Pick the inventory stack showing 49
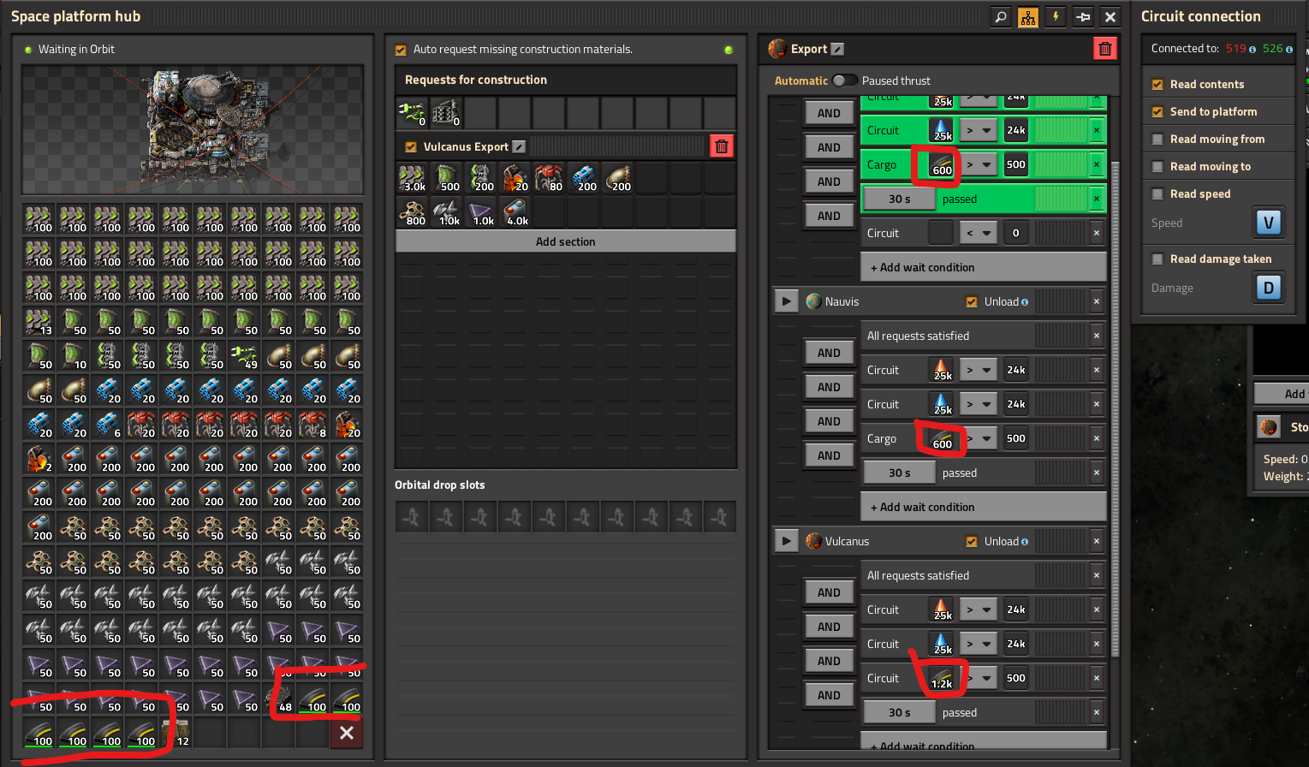The height and width of the screenshot is (767, 1309). click(244, 356)
